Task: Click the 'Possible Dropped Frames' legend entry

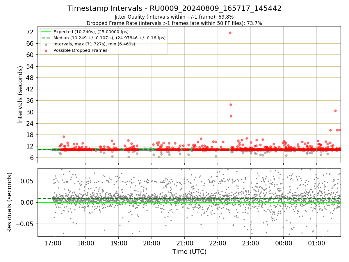Action: (80, 50)
